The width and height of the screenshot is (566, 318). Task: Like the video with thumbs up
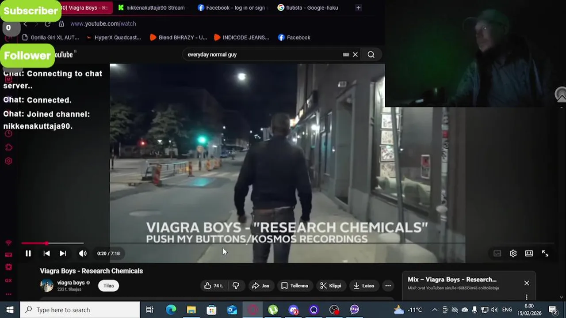coord(213,286)
